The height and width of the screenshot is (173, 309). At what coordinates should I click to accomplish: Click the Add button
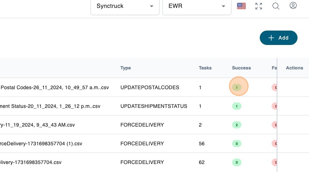point(278,38)
